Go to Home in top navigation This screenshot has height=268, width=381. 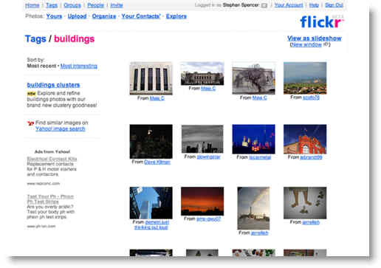coord(32,5)
